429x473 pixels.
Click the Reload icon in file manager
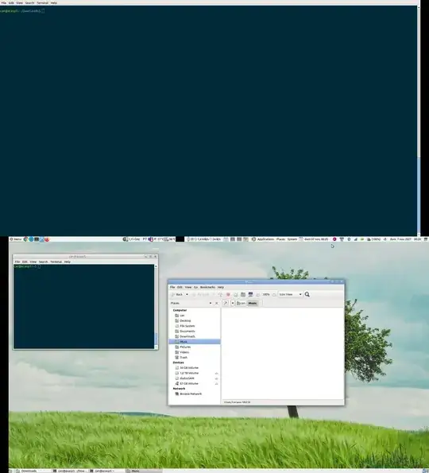(236, 294)
